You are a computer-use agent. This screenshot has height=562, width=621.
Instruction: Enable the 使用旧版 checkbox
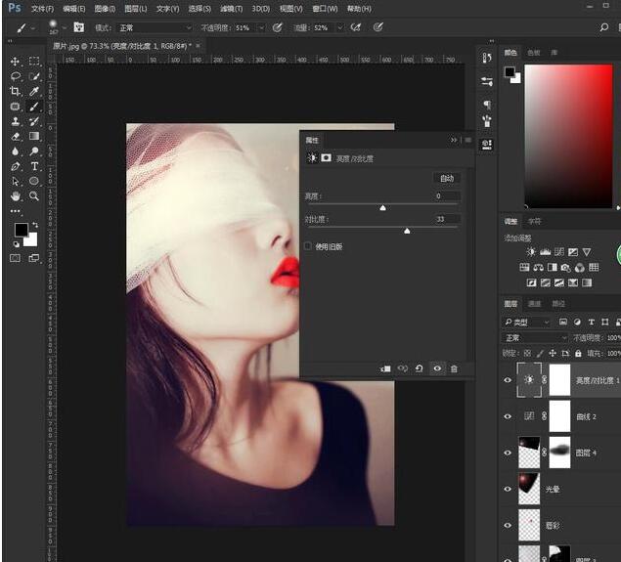308,246
